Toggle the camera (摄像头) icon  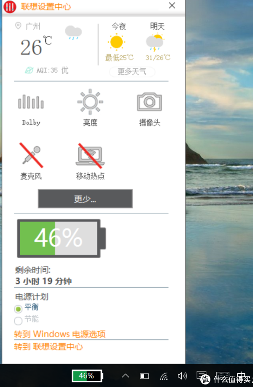149,102
